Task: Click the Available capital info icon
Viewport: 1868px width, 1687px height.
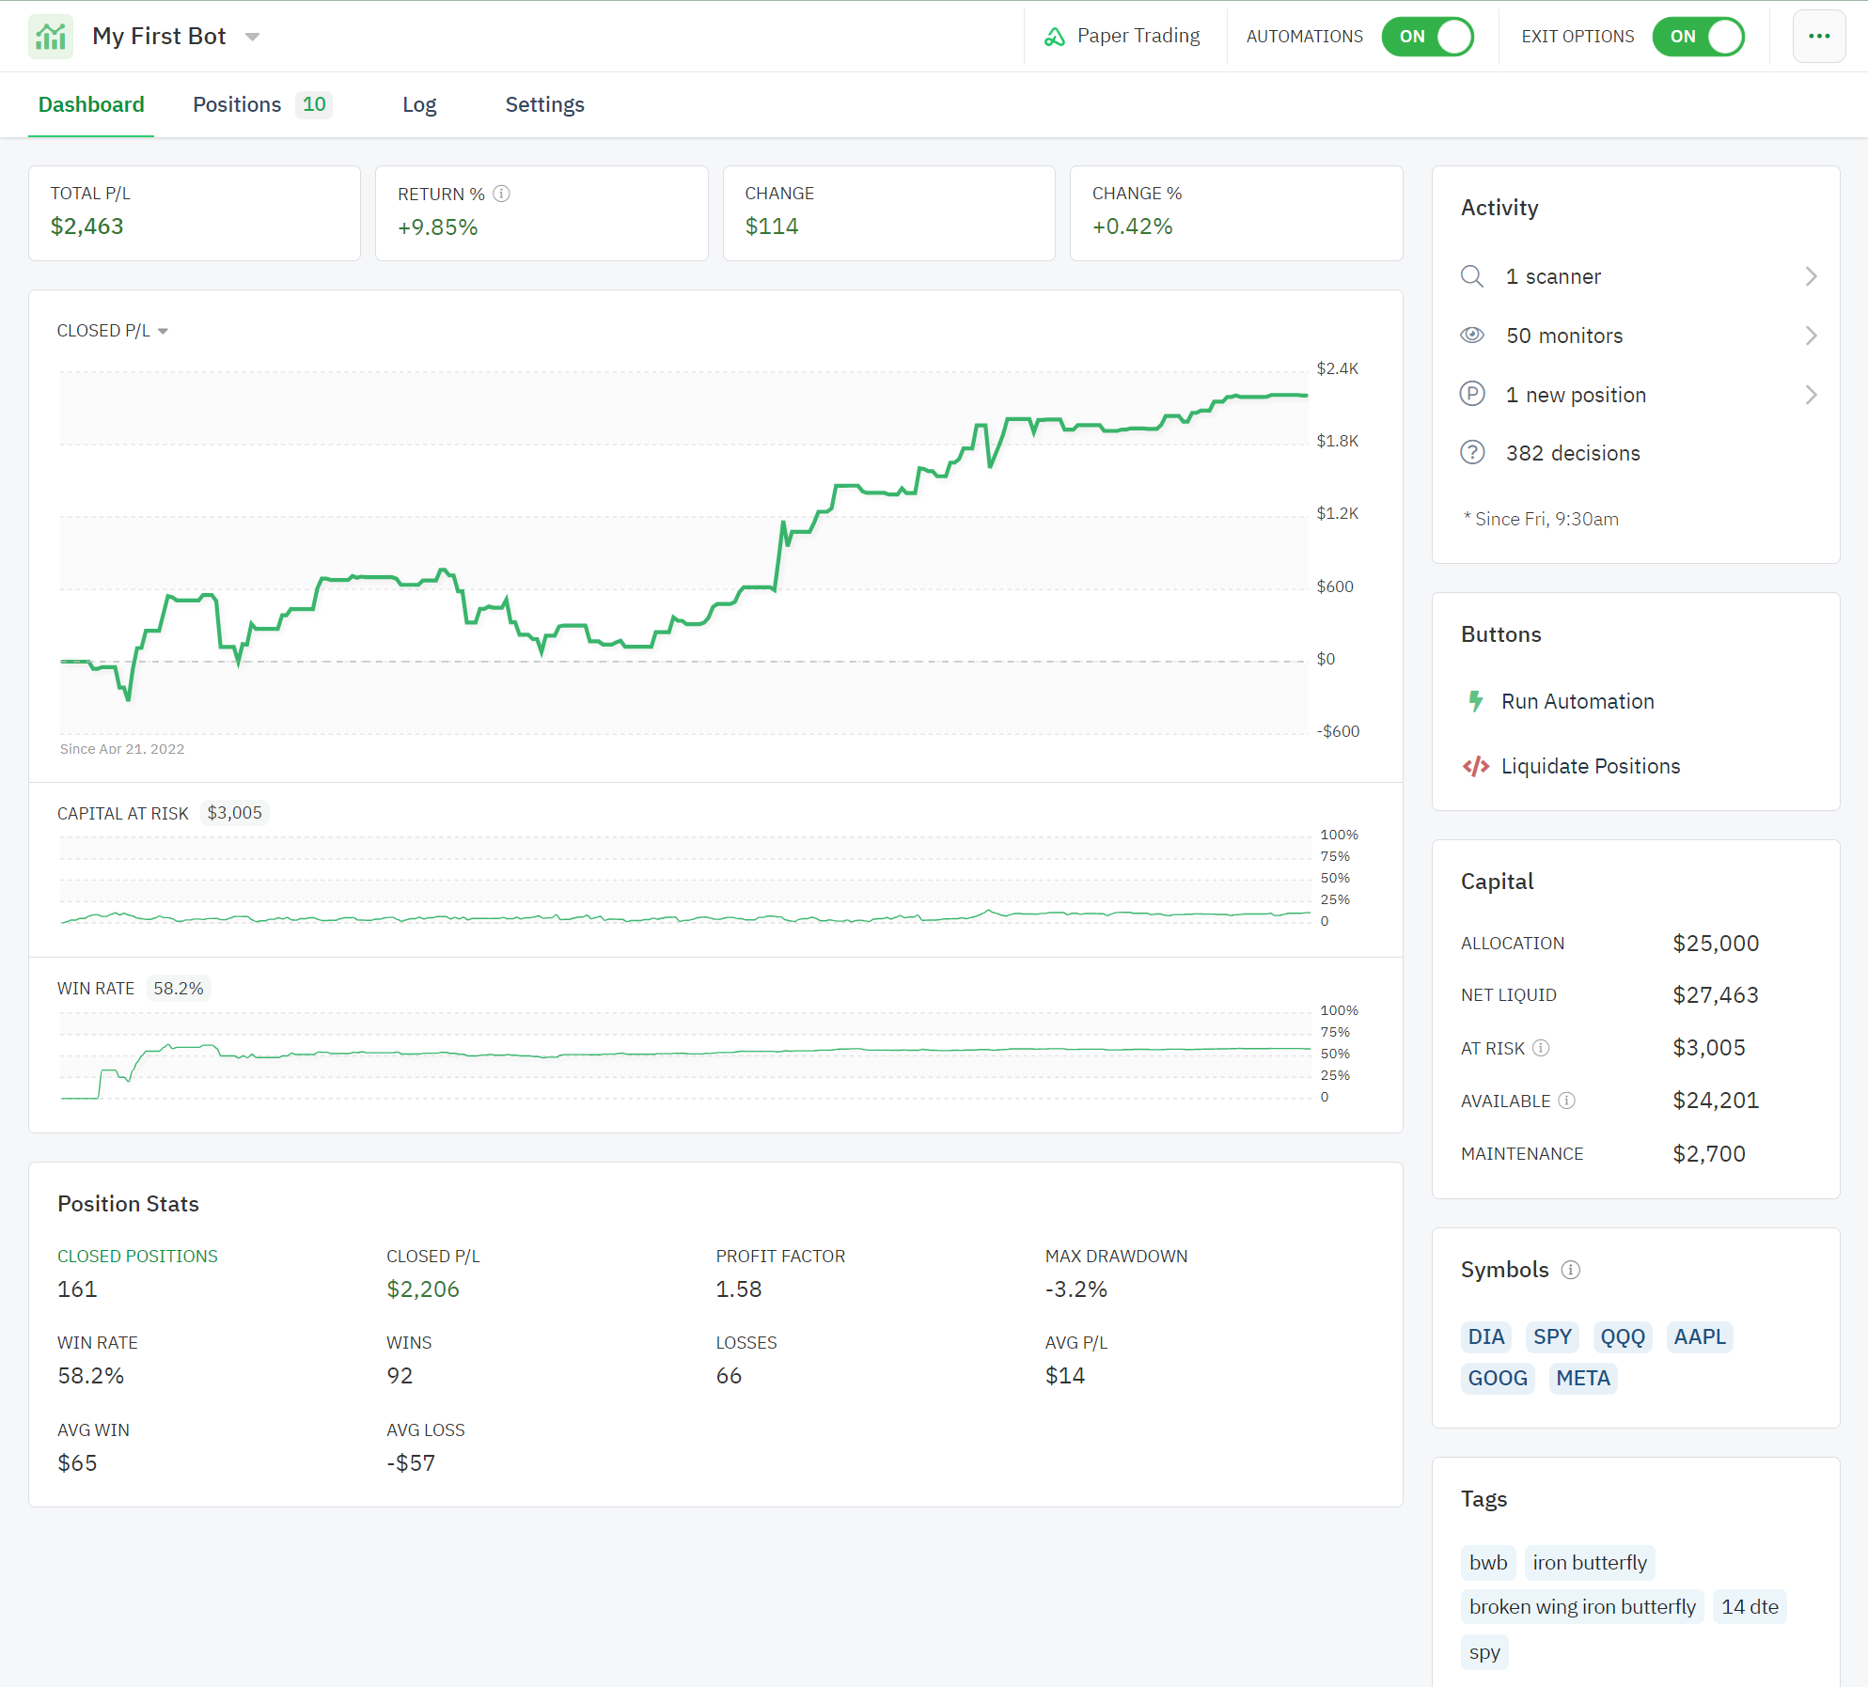Action: [1566, 1101]
